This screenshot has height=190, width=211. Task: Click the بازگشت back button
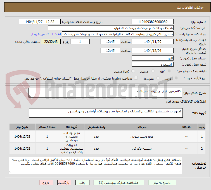click(x=64, y=183)
